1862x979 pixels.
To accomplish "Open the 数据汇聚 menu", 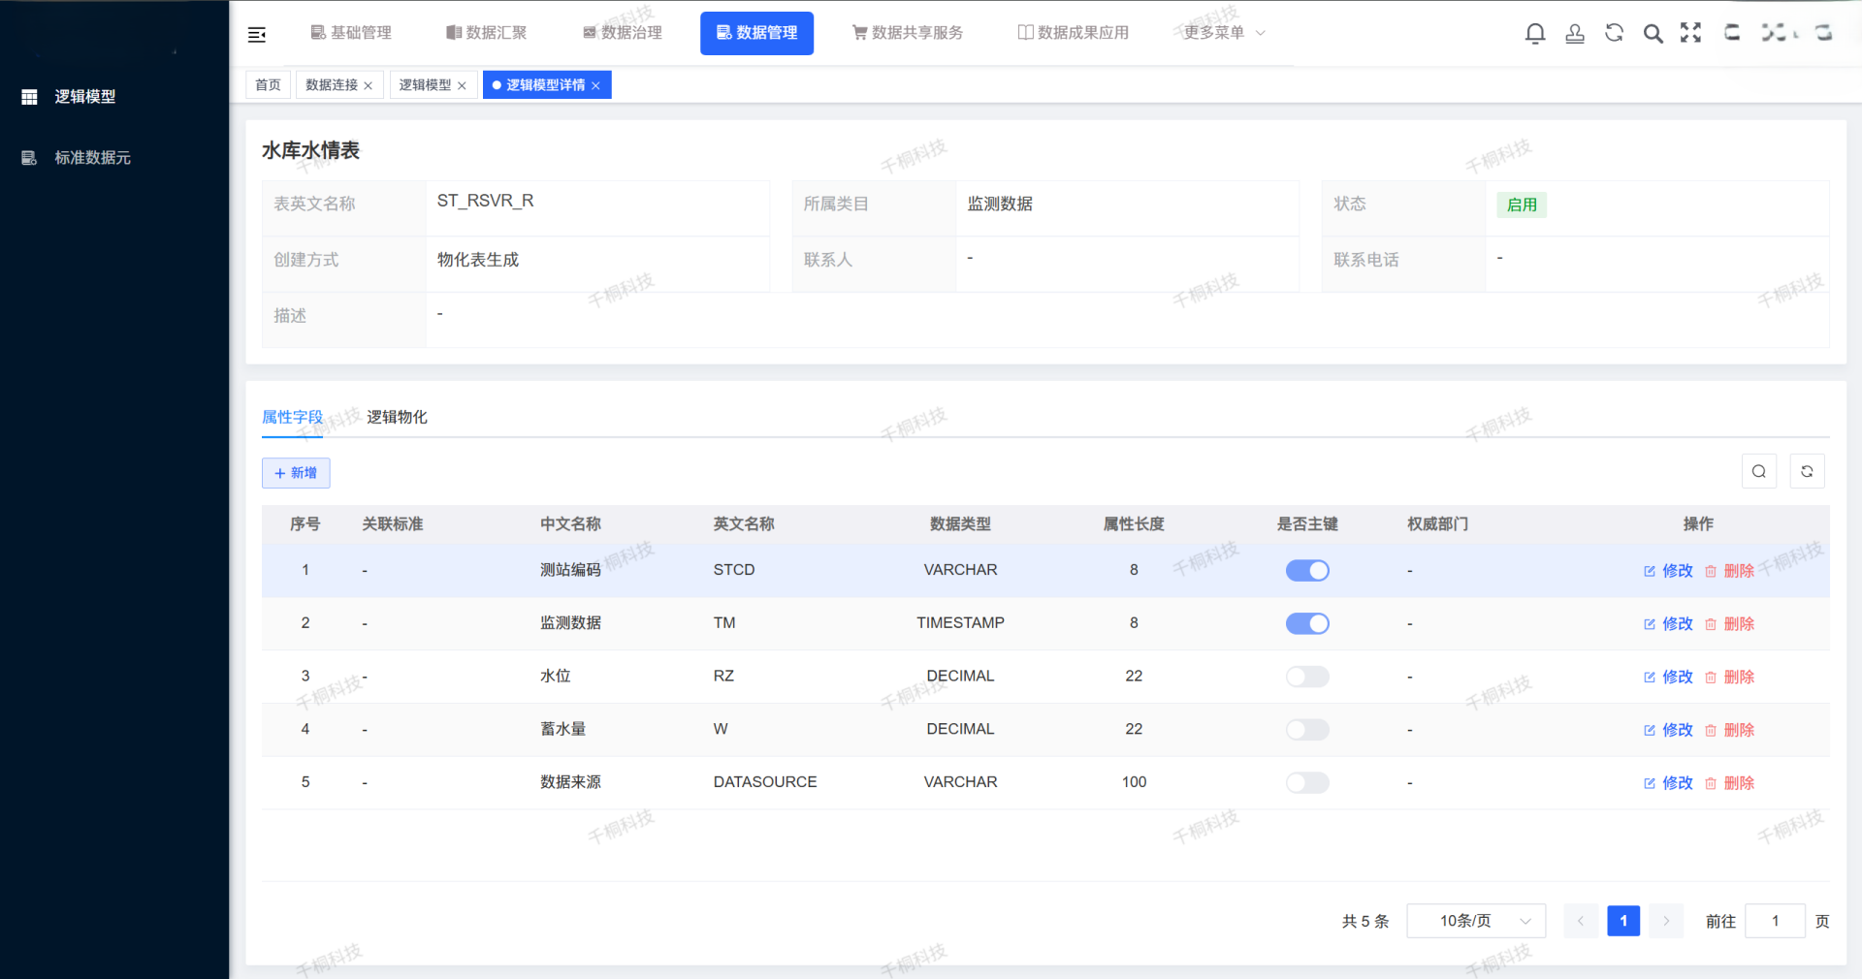I will click(x=486, y=33).
